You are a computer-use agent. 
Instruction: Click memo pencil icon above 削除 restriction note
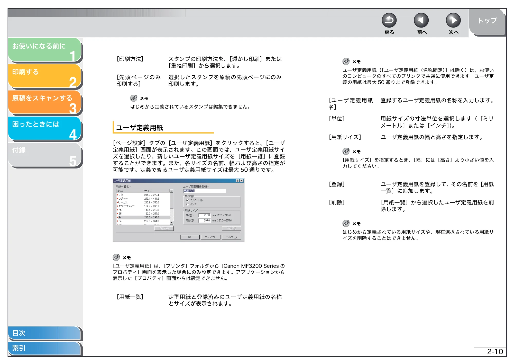346,223
